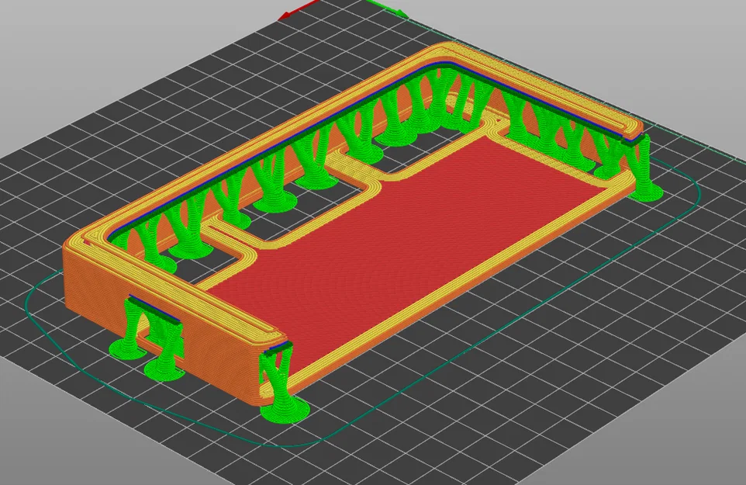Select the green Y-axis arrow at bed origin
The height and width of the screenshot is (485, 746).
coord(389,9)
